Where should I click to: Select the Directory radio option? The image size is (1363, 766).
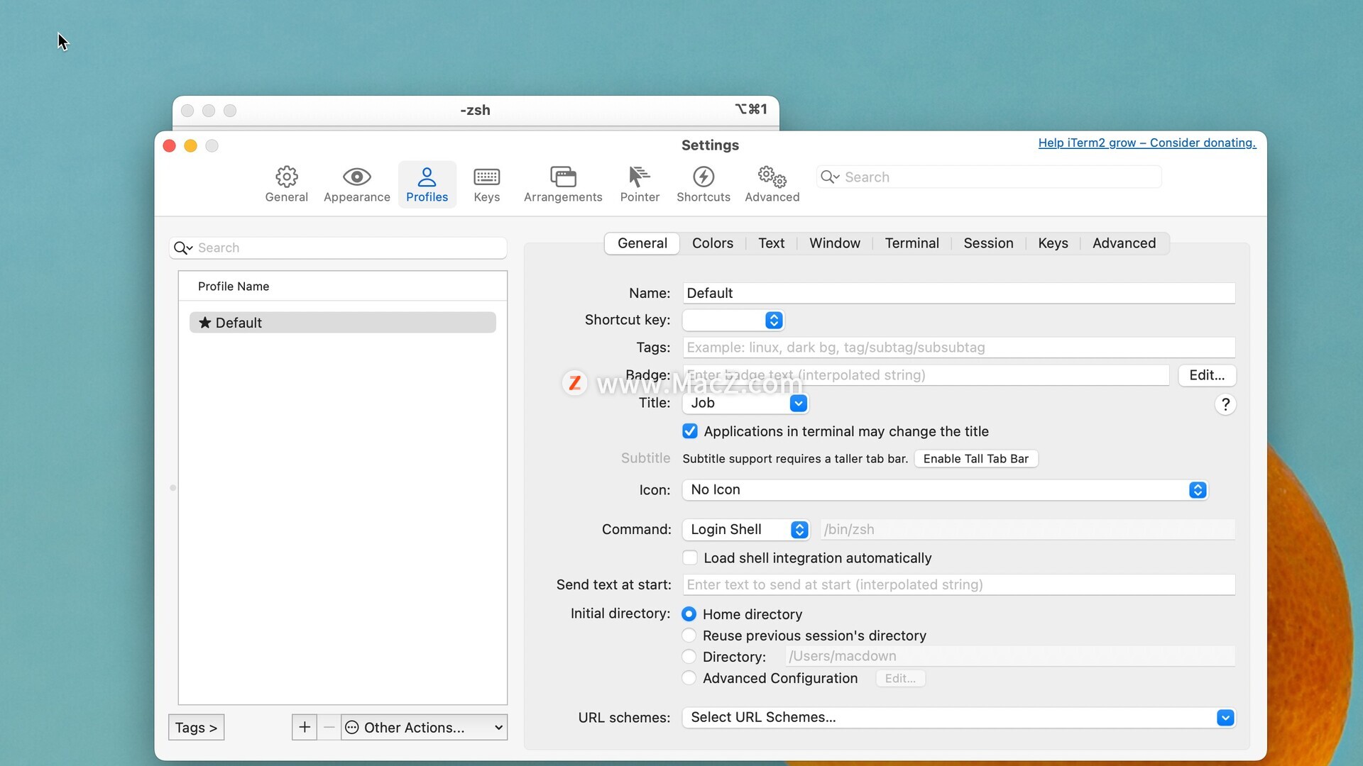689,657
